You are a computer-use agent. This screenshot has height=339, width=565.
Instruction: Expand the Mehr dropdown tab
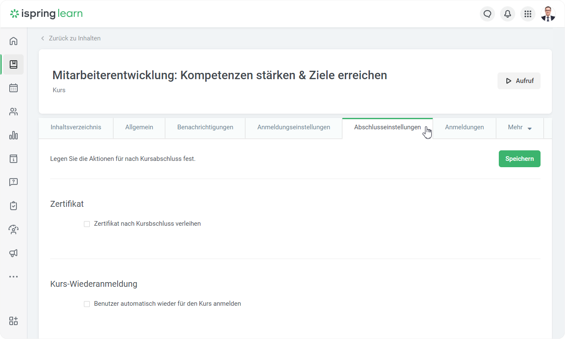(519, 128)
